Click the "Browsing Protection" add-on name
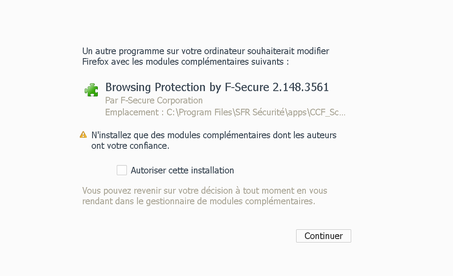The width and height of the screenshot is (453, 276). [x=155, y=87]
